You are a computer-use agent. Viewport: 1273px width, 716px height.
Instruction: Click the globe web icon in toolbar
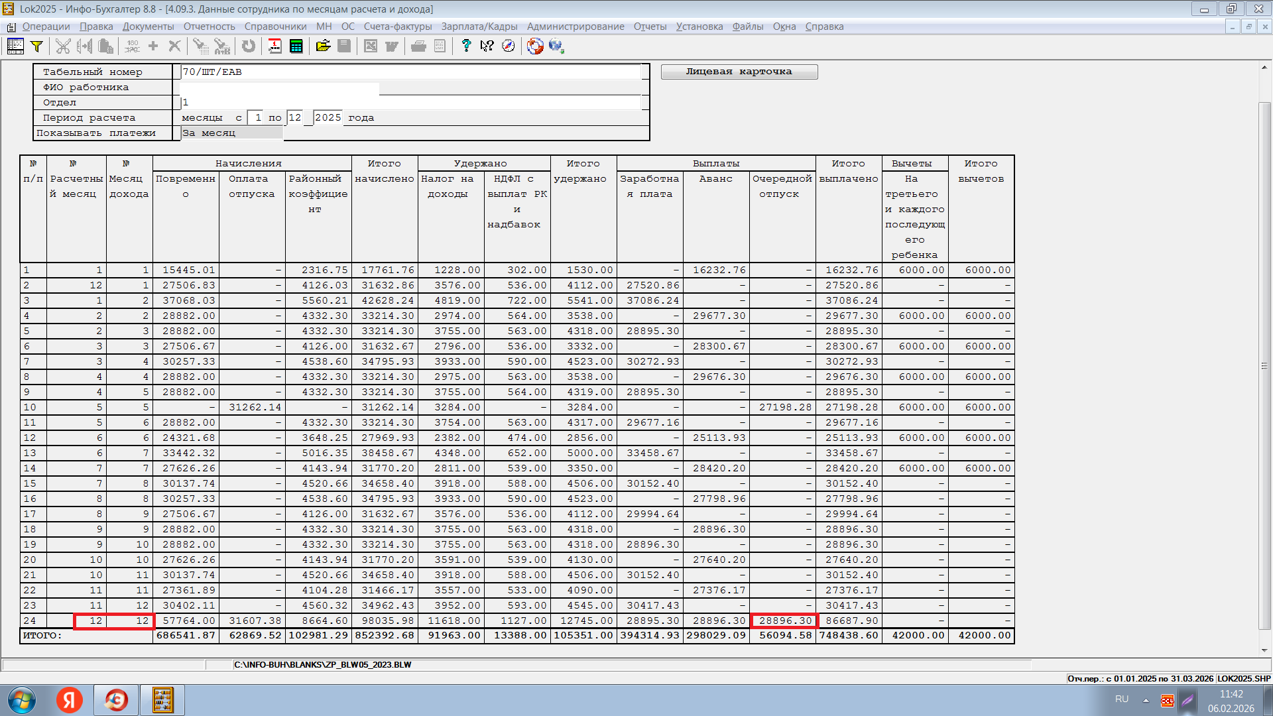tap(556, 46)
